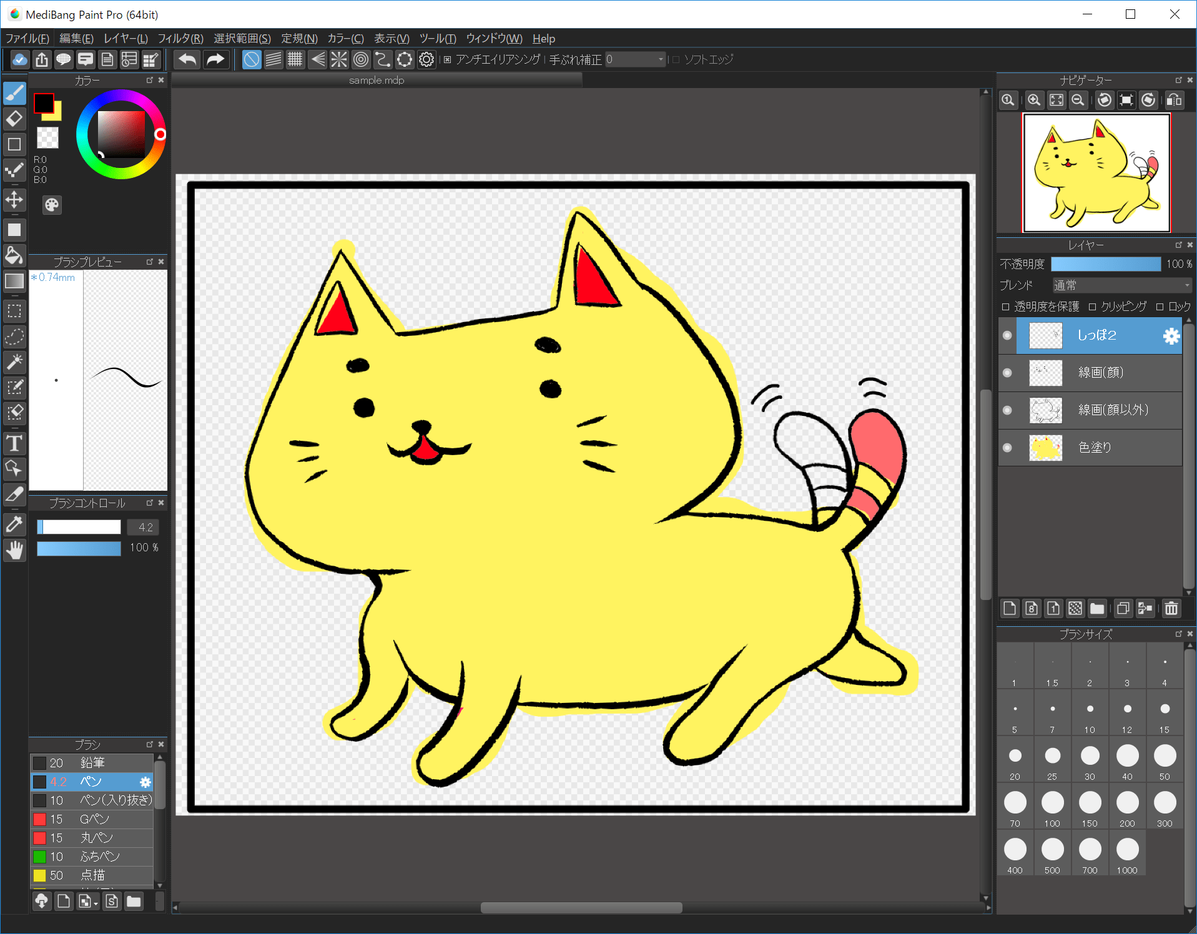Open the フィルタ menu

point(180,38)
